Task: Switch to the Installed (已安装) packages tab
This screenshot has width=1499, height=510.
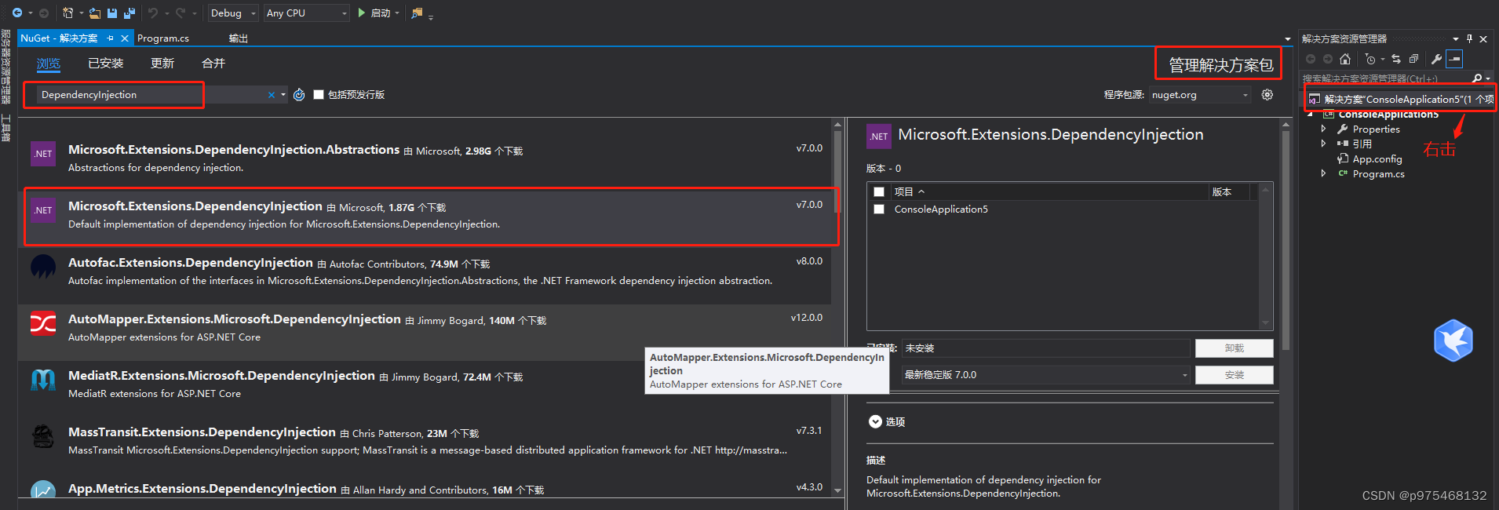Action: [106, 64]
